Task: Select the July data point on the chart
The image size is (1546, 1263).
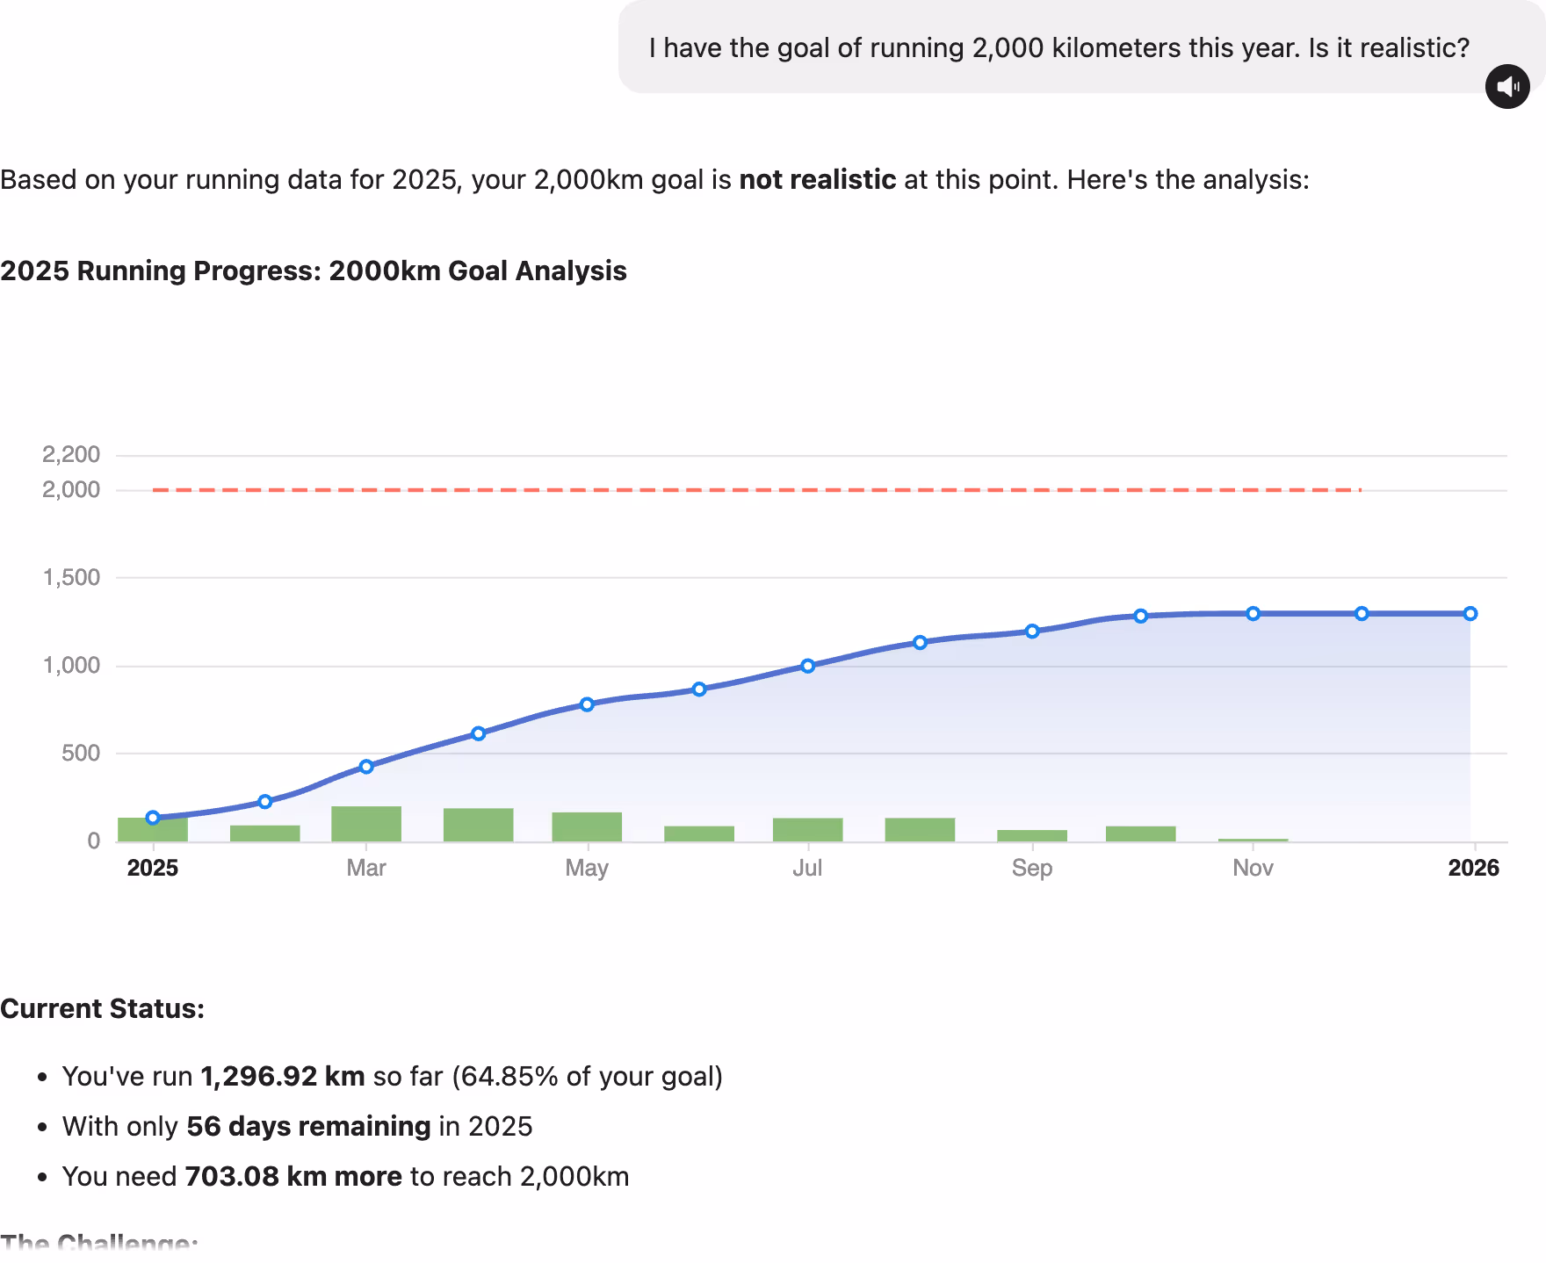Action: (x=807, y=666)
